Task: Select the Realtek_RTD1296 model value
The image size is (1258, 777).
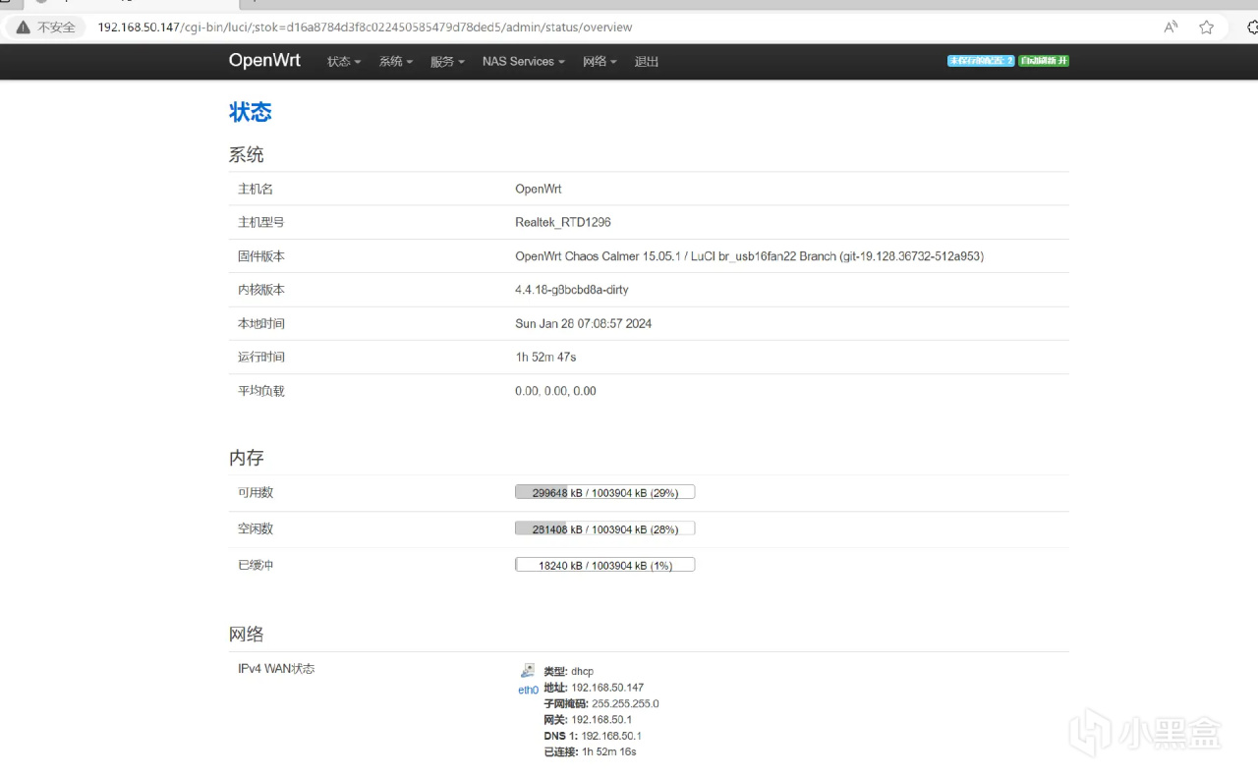Action: [563, 222]
